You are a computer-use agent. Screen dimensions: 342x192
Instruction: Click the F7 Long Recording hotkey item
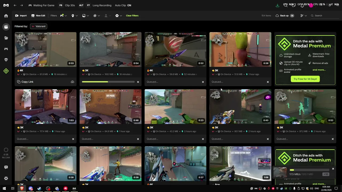click(99, 5)
